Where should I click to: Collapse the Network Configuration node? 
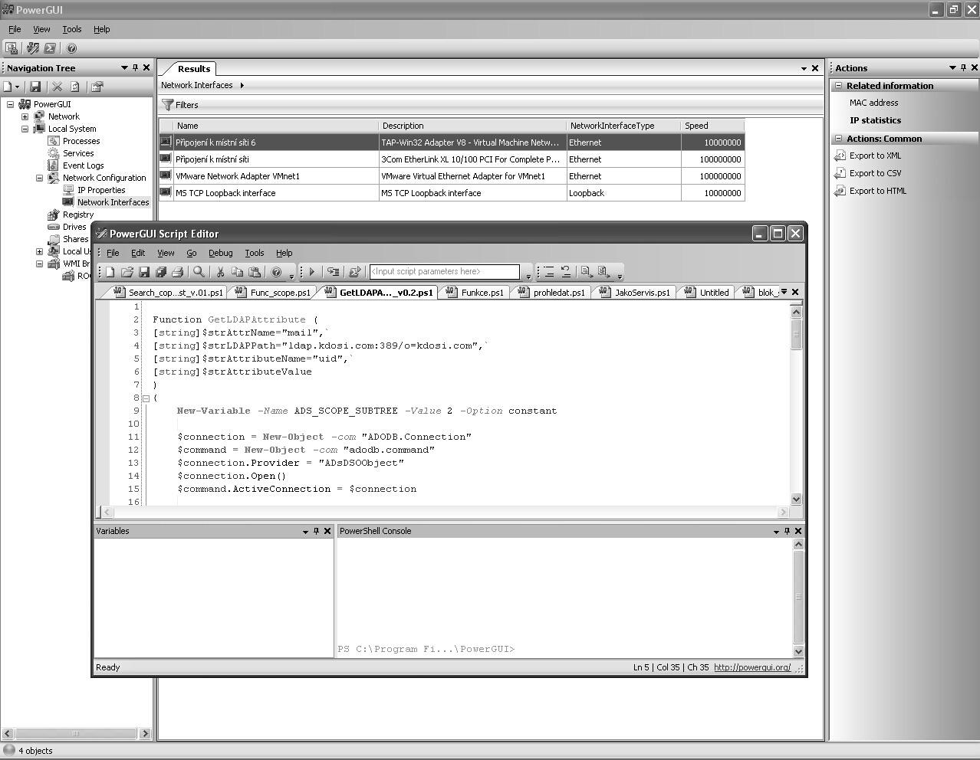point(39,178)
